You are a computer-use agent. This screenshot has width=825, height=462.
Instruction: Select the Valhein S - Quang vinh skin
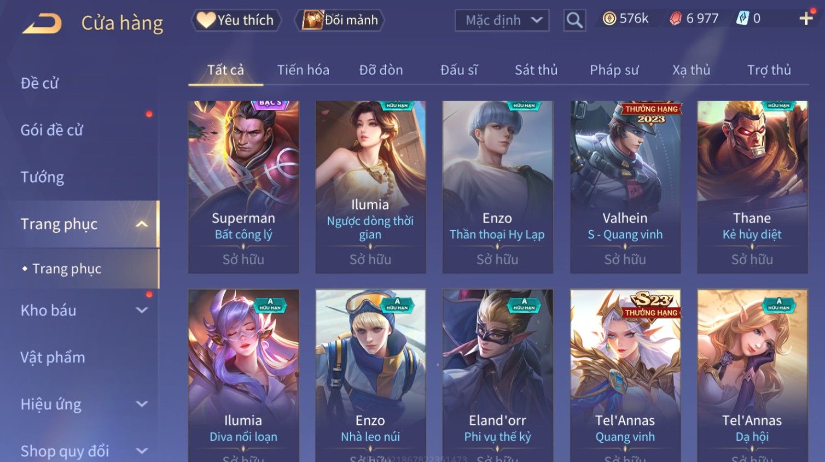[x=625, y=187]
